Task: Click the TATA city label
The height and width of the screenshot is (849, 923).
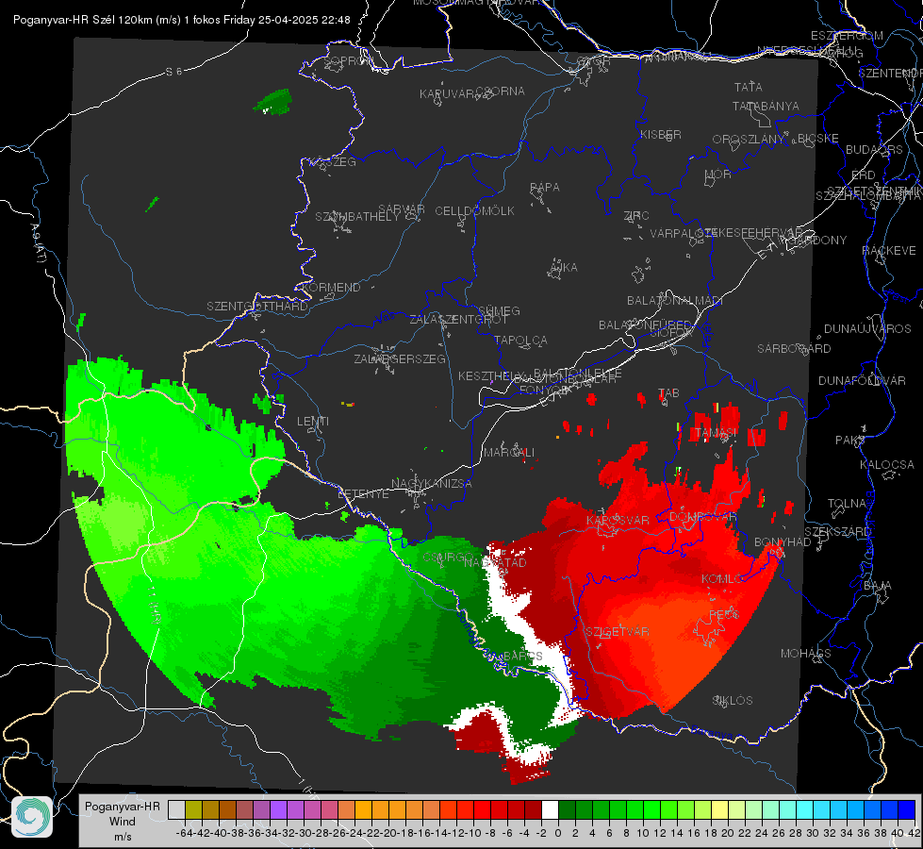Action: (749, 87)
